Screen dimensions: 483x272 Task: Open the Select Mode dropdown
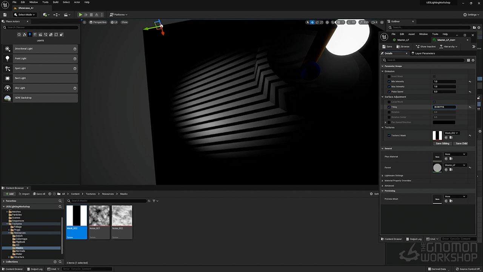coord(25,15)
